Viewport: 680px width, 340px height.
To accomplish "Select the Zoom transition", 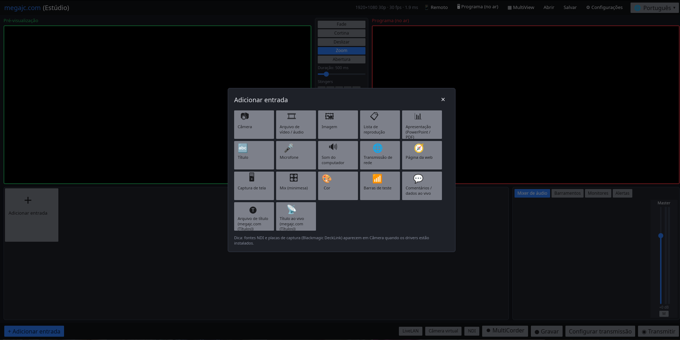I will (x=341, y=51).
